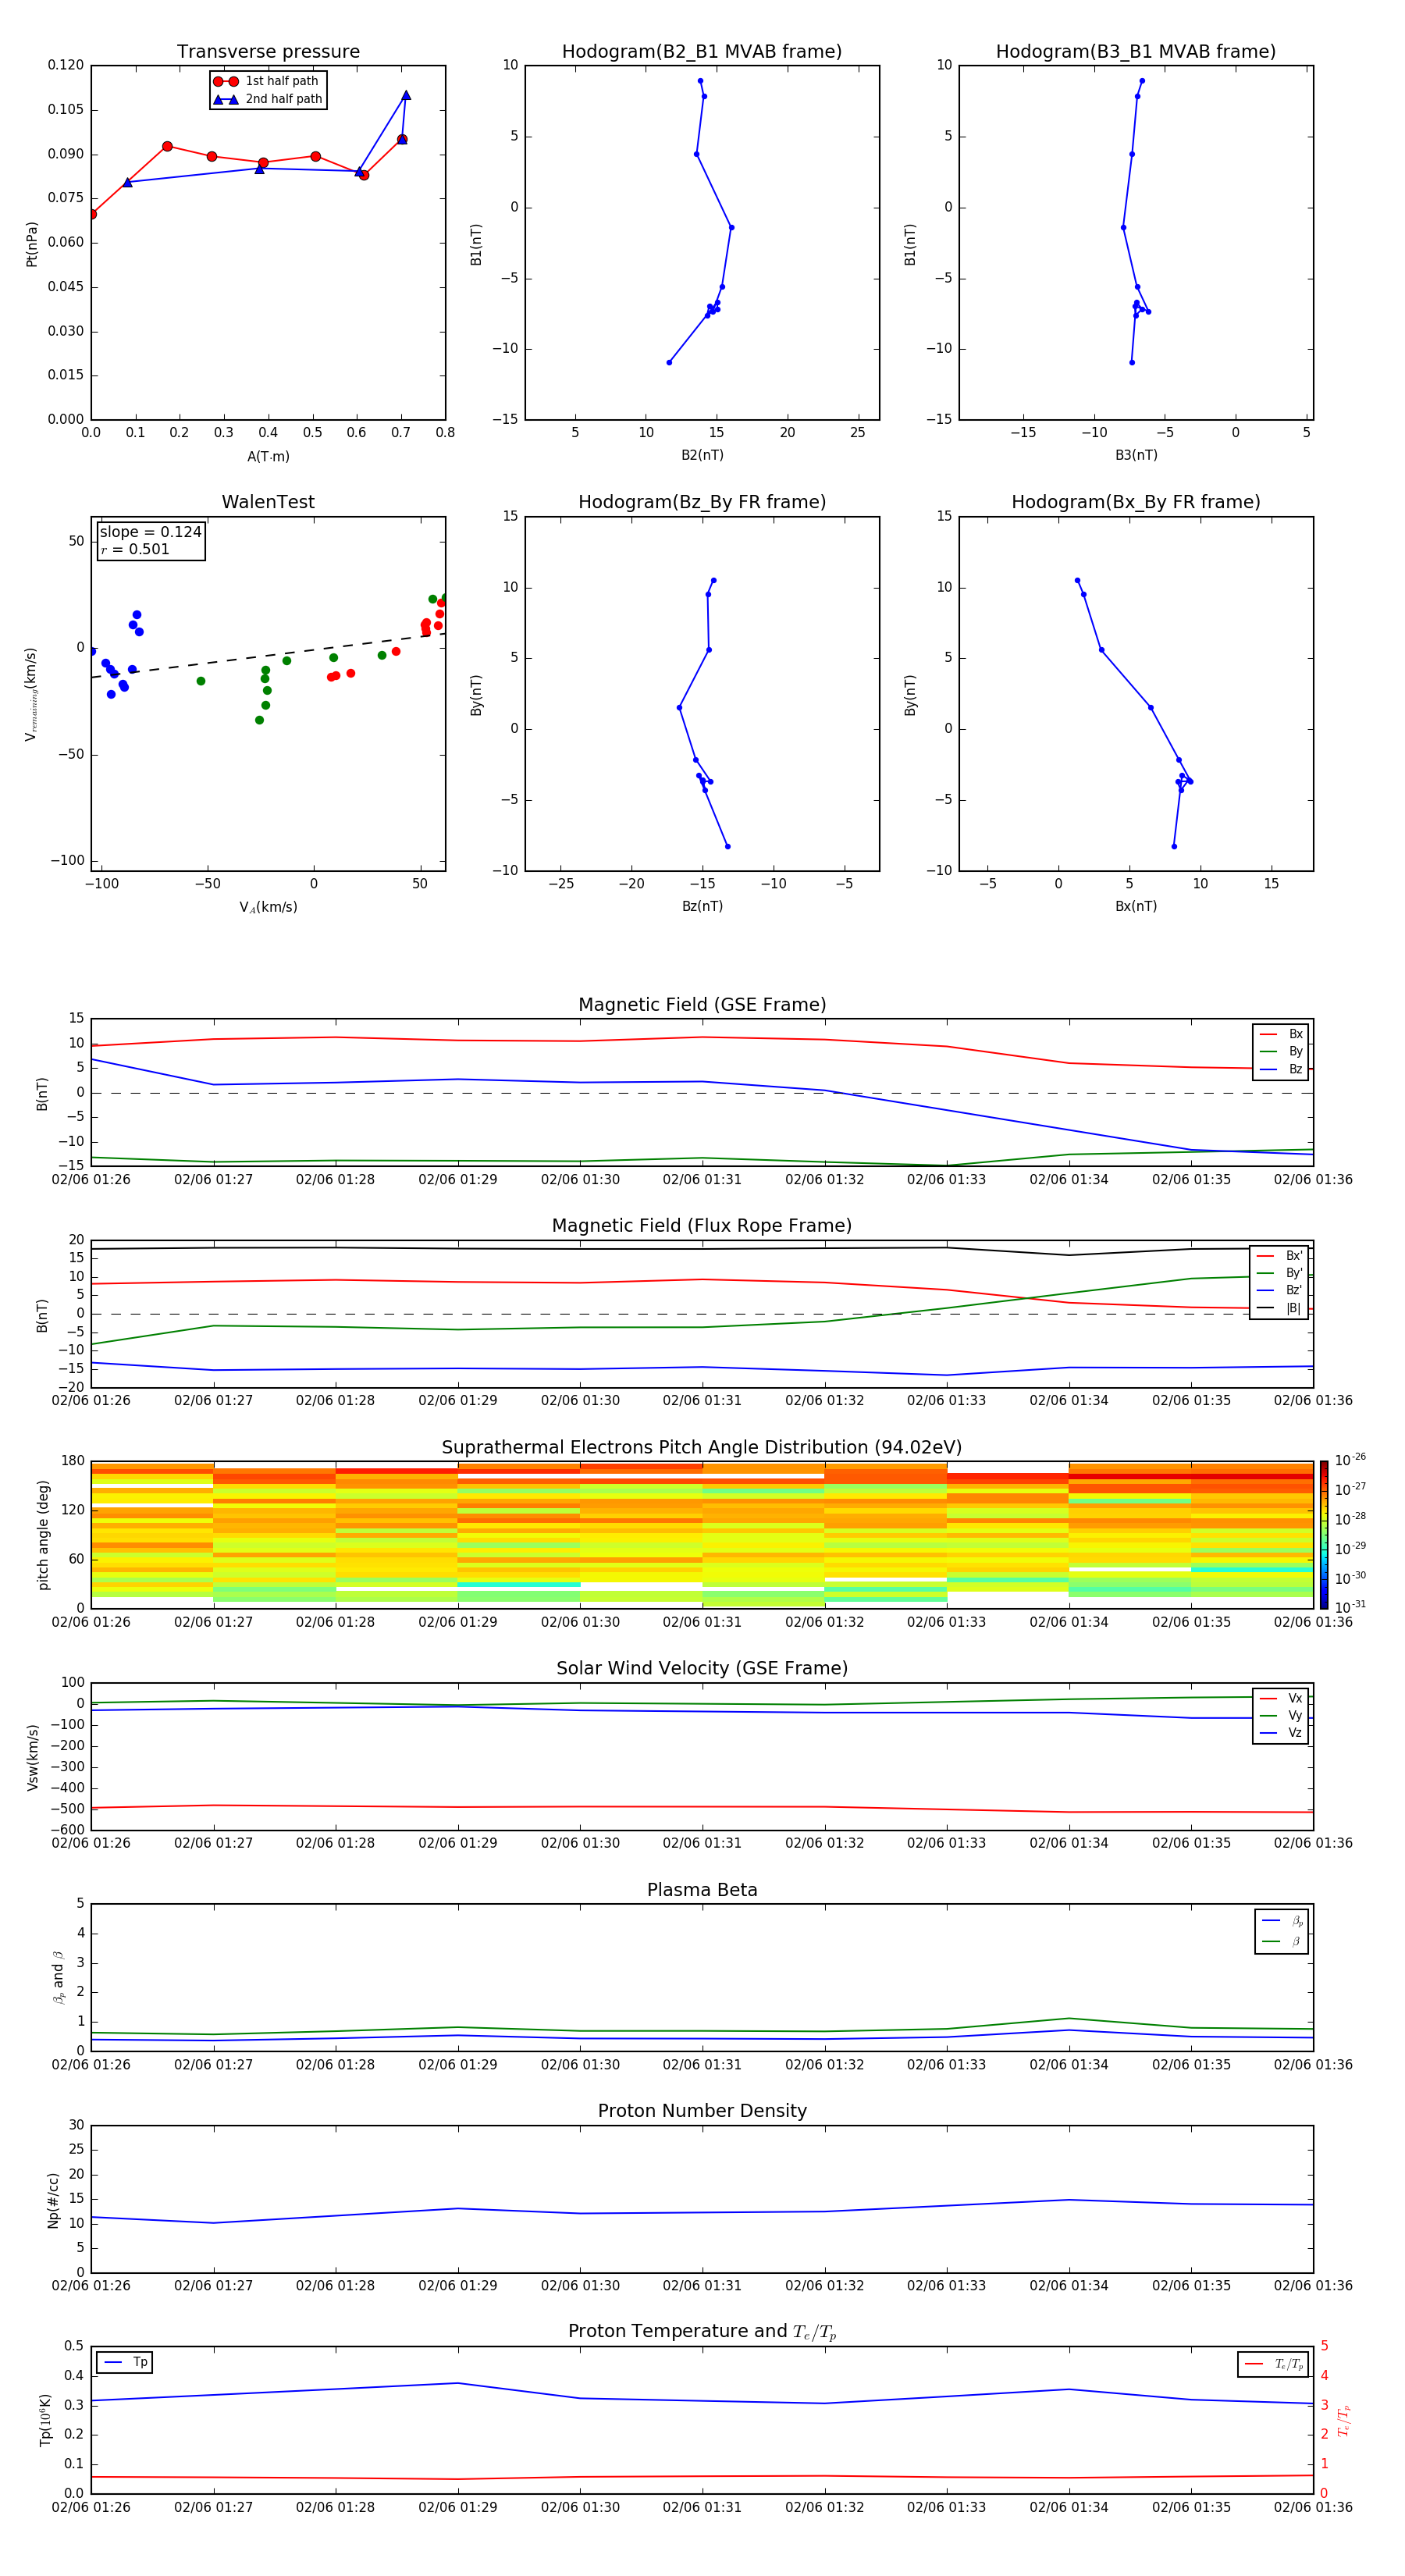
Task: Click 'Magnetic Field (Flux Rope Frame)' title
Action: (x=702, y=1226)
